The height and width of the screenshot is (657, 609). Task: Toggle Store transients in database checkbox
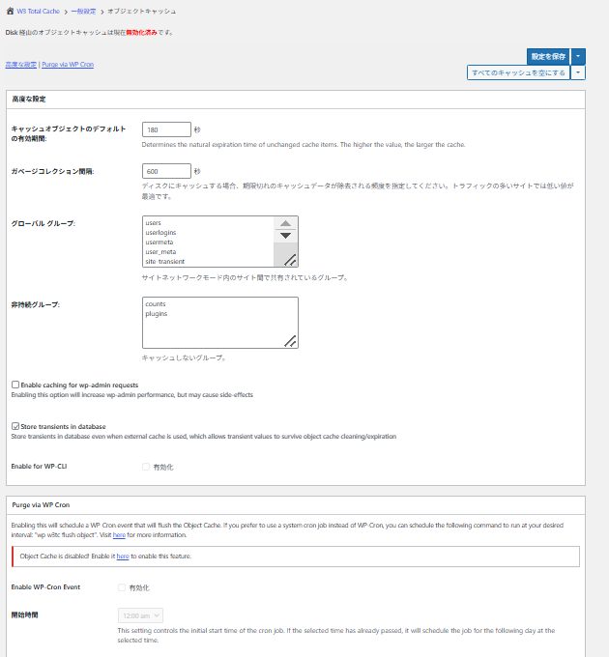point(15,426)
